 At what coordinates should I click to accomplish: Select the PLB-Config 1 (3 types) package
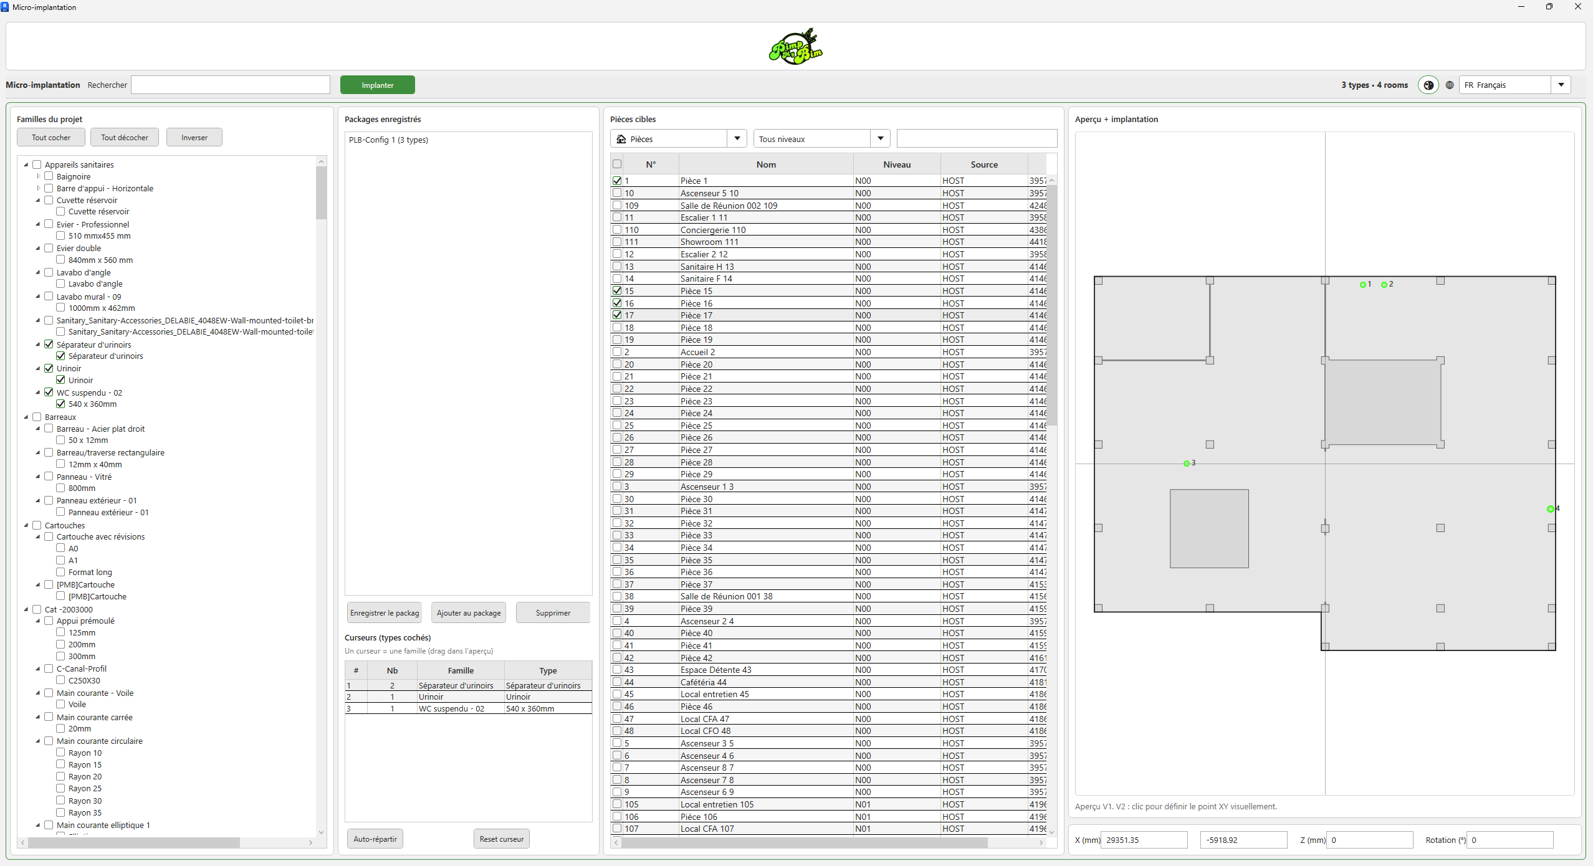pyautogui.click(x=388, y=140)
